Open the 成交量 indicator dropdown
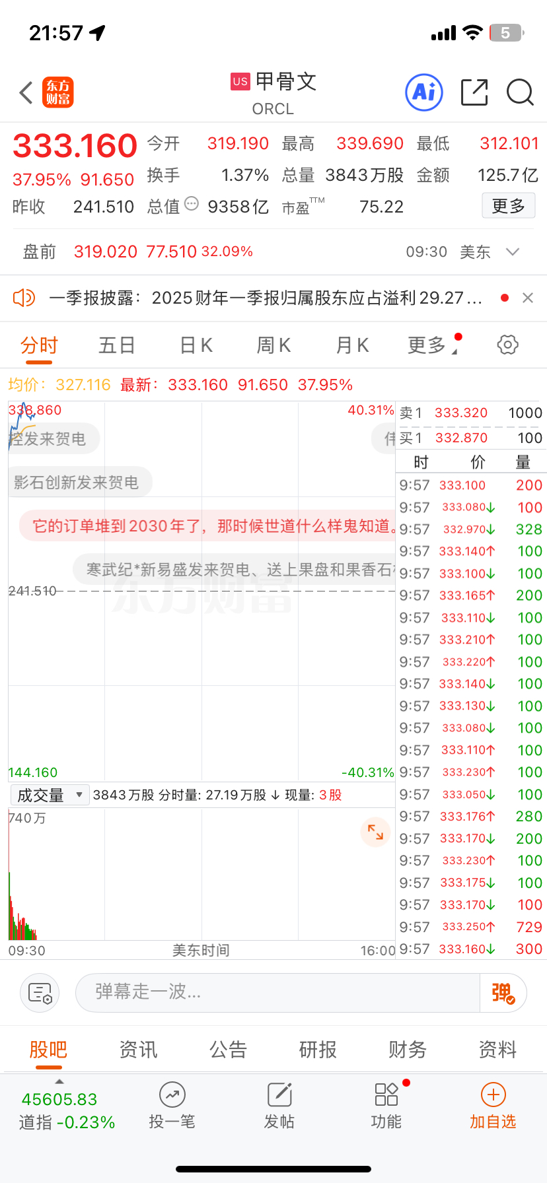547x1183 pixels. pos(50,795)
